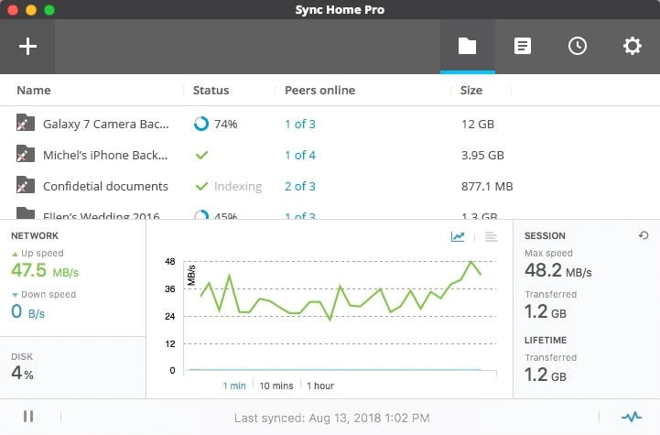Screen dimensions: 660x435
Task: Switch to line chart view
Action: 458,237
